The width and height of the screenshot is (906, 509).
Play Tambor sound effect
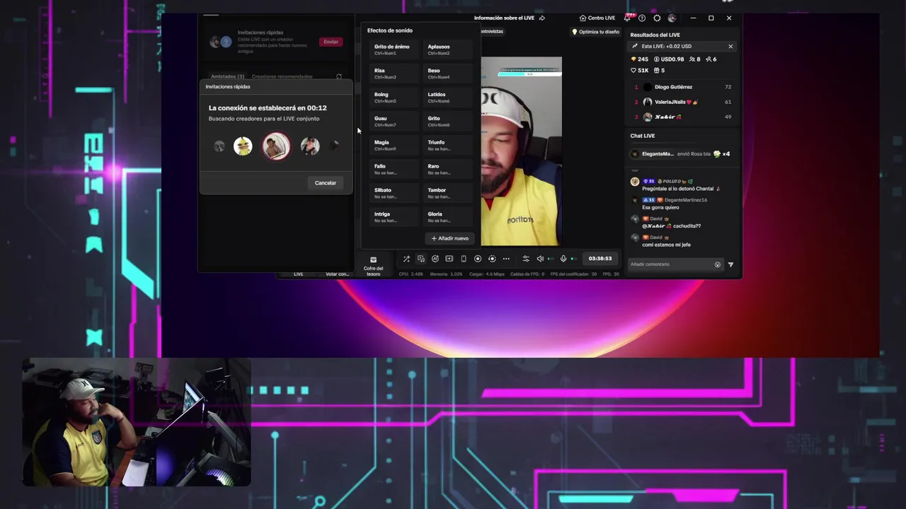pyautogui.click(x=449, y=193)
